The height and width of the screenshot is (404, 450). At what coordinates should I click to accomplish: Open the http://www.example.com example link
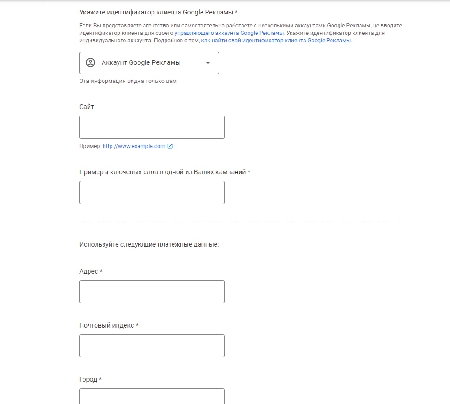(x=134, y=146)
